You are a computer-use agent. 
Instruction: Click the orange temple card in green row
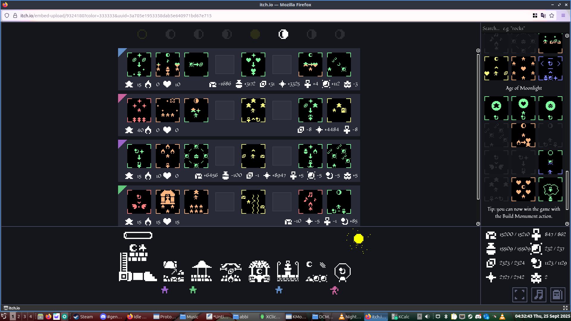click(x=168, y=202)
